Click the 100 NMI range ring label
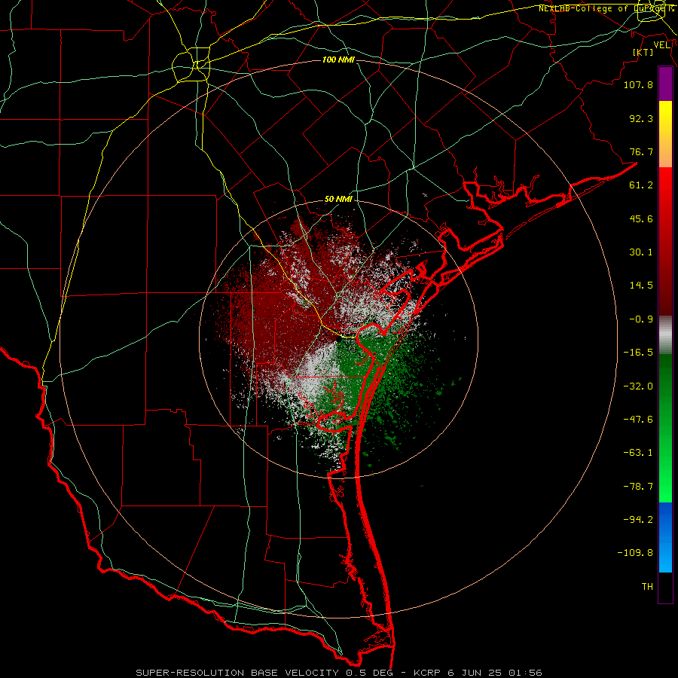 pyautogui.click(x=338, y=60)
